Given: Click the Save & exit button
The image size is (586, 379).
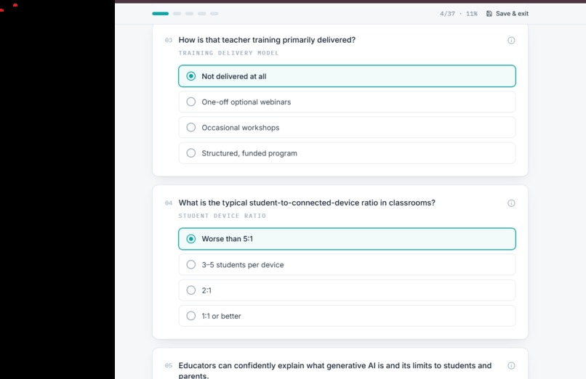Looking at the screenshot, I should click(507, 13).
